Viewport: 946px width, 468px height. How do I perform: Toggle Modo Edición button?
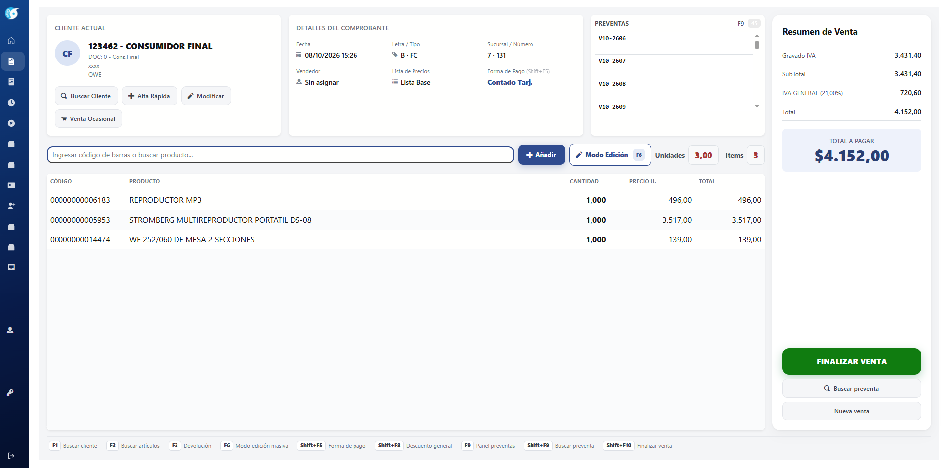610,155
